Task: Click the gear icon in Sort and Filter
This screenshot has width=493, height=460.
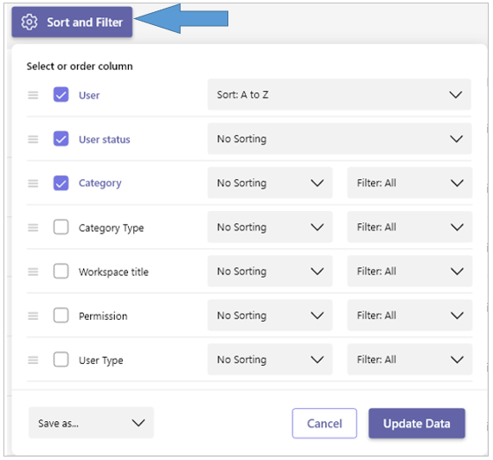Action: coord(29,22)
